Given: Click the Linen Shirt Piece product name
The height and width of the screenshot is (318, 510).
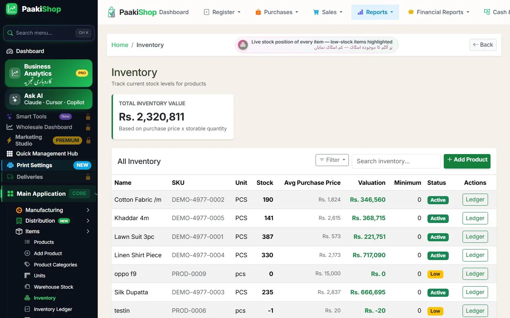Looking at the screenshot, I should click(138, 255).
